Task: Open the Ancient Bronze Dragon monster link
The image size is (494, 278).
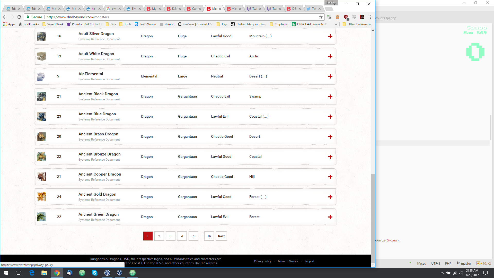Action: pyautogui.click(x=99, y=154)
